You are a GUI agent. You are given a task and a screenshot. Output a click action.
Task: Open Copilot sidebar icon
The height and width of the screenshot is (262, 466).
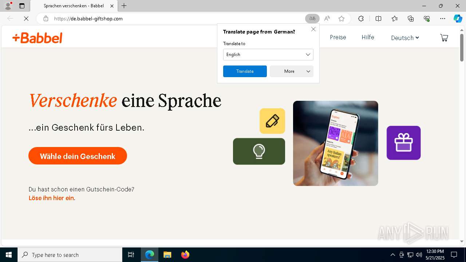(x=458, y=19)
